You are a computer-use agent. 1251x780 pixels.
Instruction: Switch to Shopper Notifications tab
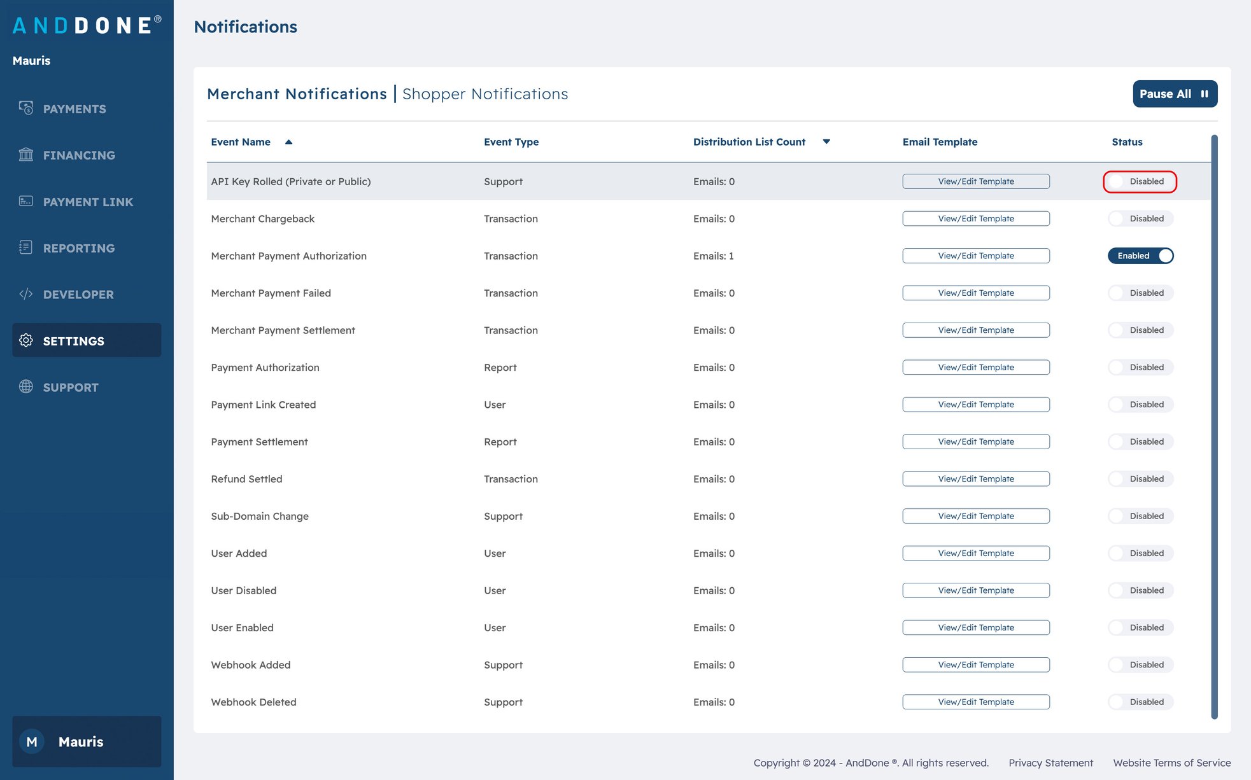485,94
